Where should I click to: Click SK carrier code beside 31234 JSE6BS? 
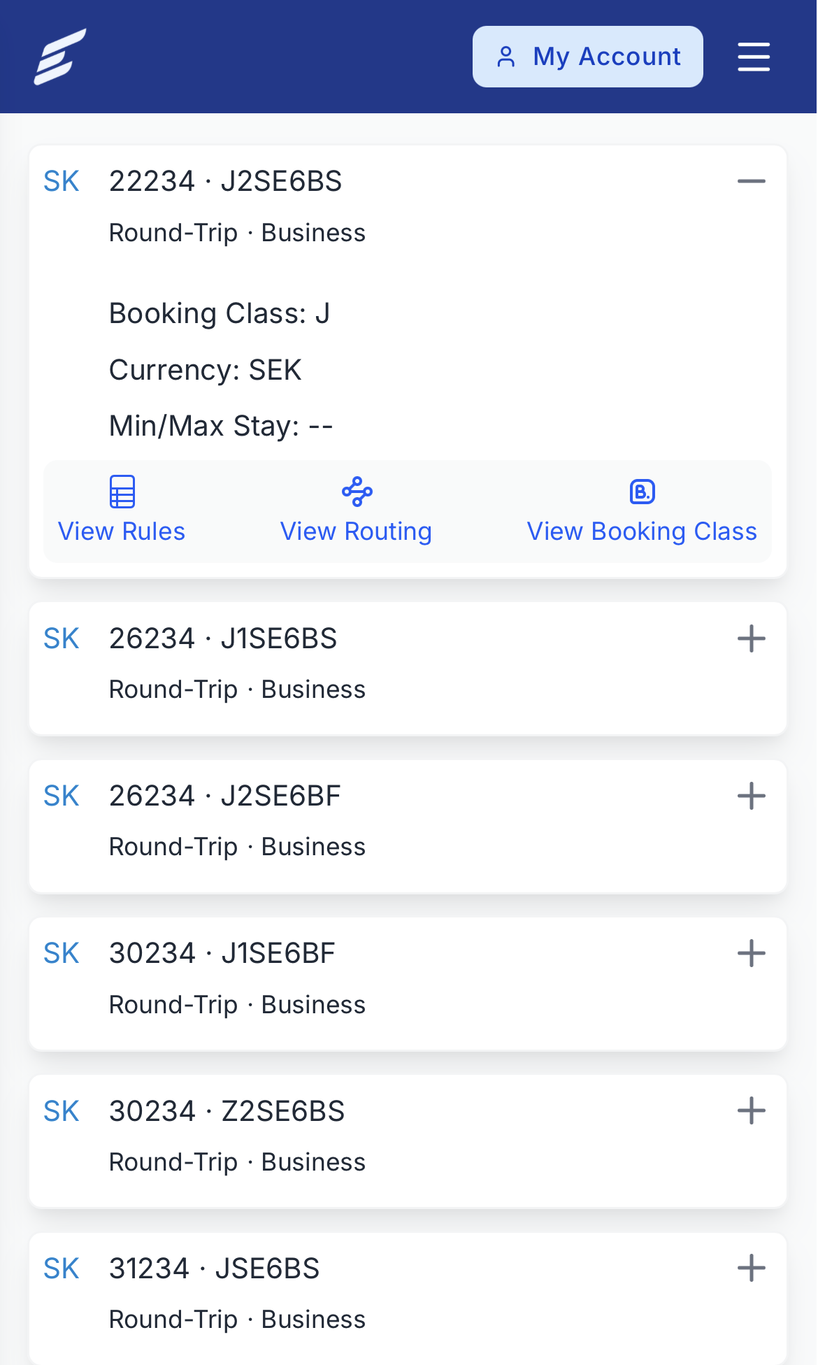click(x=62, y=1268)
